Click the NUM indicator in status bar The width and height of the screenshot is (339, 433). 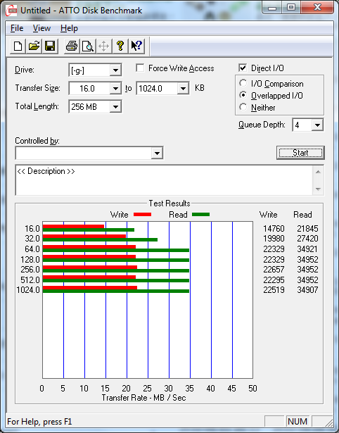point(298,422)
